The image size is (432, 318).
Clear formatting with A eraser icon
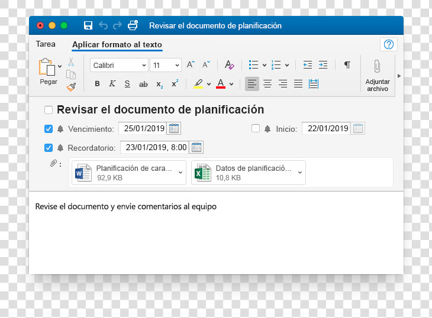coord(229,64)
